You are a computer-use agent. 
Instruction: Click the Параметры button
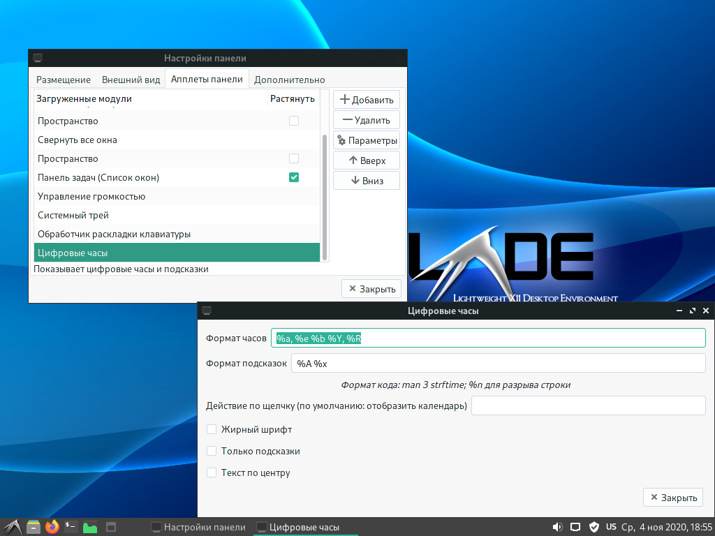pyautogui.click(x=367, y=140)
